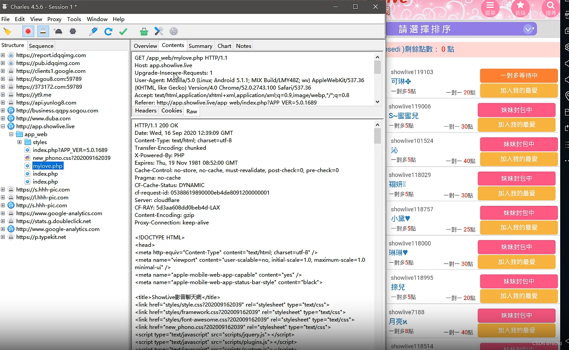Select new_phono.css?202009162039 request
This screenshot has width=569, height=350.
tap(72, 158)
